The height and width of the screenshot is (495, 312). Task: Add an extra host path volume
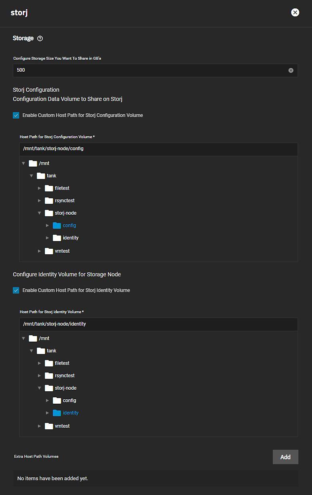[x=286, y=457]
